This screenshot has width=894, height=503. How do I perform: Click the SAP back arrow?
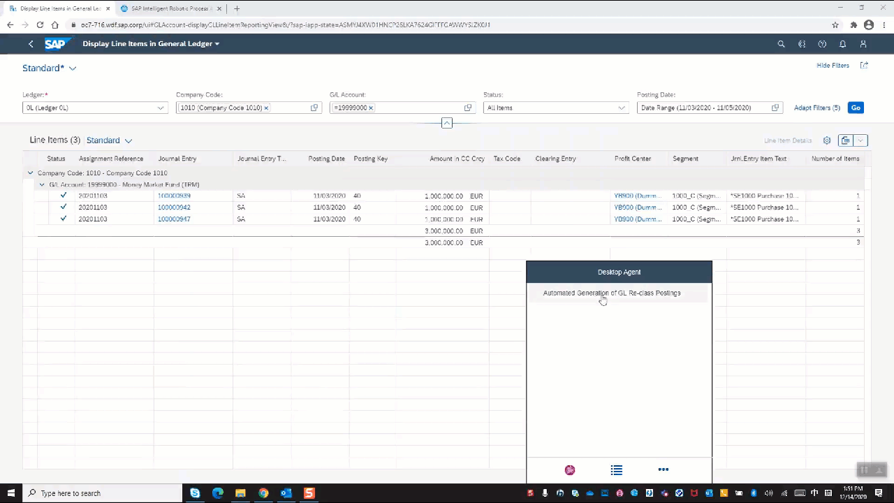31,44
